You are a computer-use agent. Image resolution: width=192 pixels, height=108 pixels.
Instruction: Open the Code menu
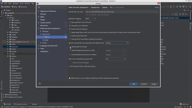(22, 4)
